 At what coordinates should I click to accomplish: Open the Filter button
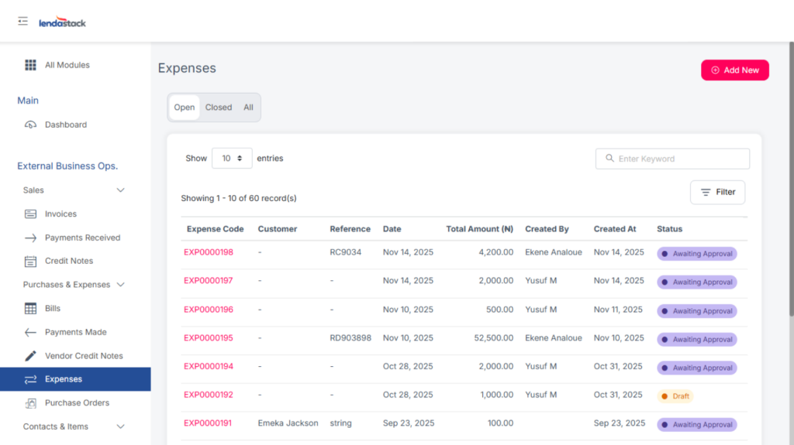click(x=717, y=192)
